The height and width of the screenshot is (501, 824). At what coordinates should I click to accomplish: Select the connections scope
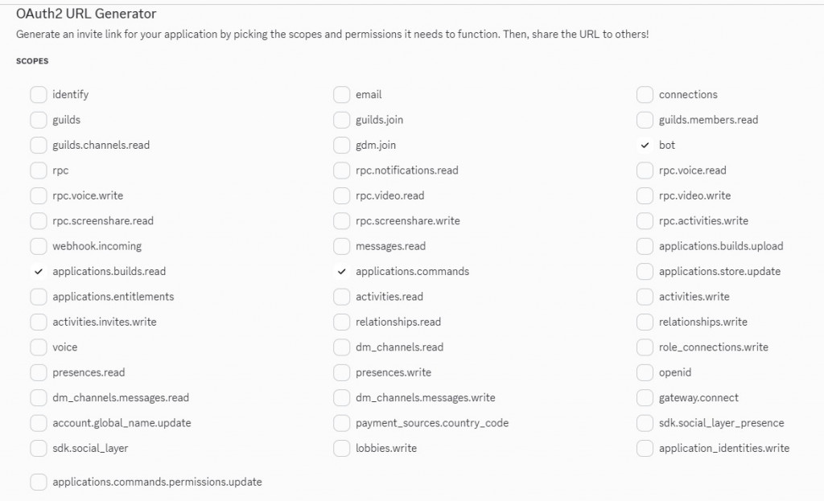645,95
